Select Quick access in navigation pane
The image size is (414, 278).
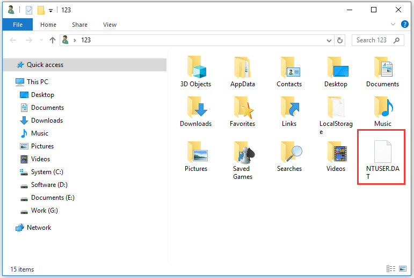85,65
